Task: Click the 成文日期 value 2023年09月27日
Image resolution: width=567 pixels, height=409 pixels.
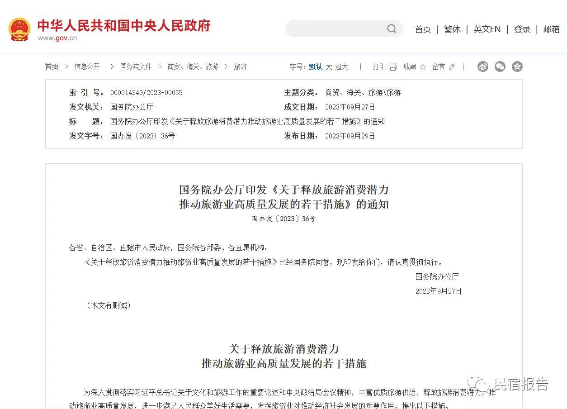Action: point(350,107)
